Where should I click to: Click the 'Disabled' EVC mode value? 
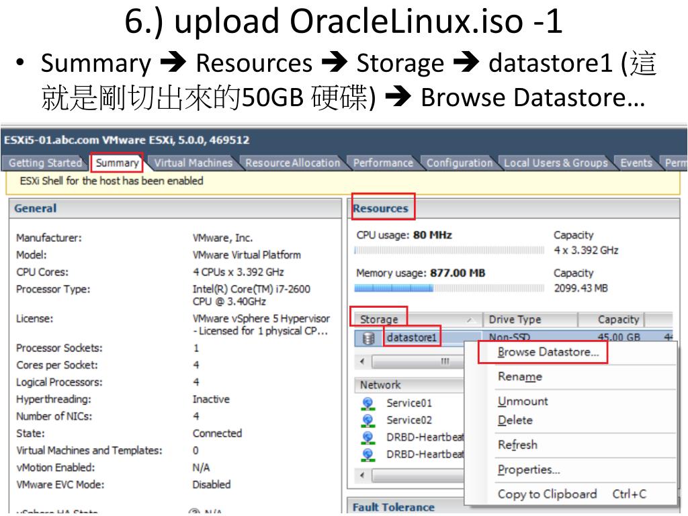click(212, 485)
